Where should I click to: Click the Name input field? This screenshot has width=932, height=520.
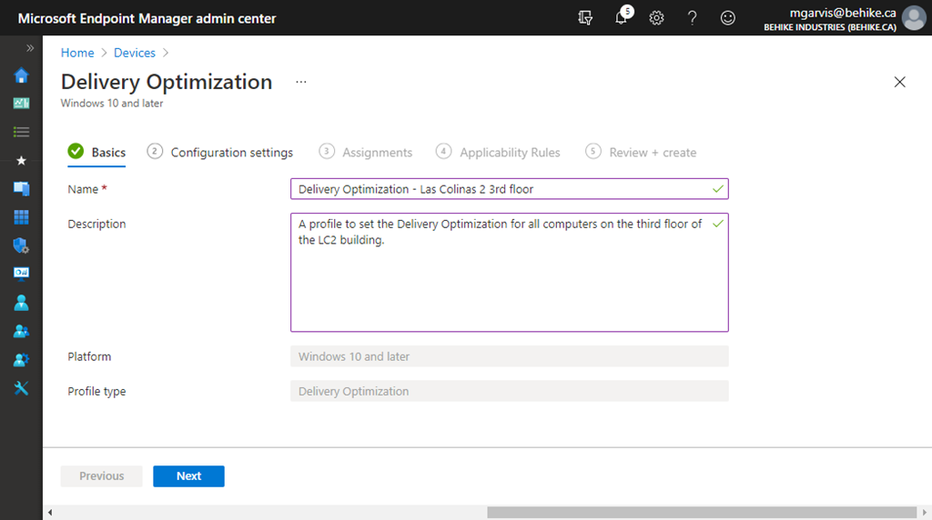coord(501,189)
